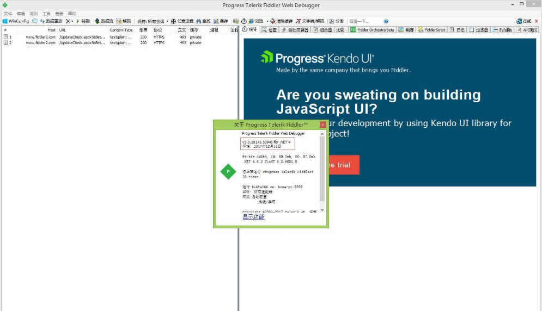
Task: Switch to the 日志 log tab
Action: click(x=457, y=30)
